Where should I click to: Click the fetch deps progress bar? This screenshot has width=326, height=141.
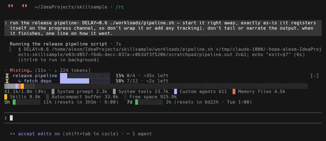click(x=85, y=81)
